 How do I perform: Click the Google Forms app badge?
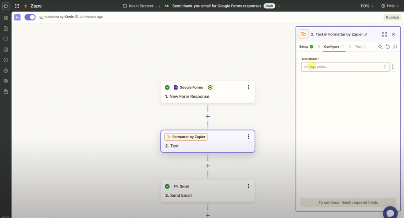click(188, 88)
